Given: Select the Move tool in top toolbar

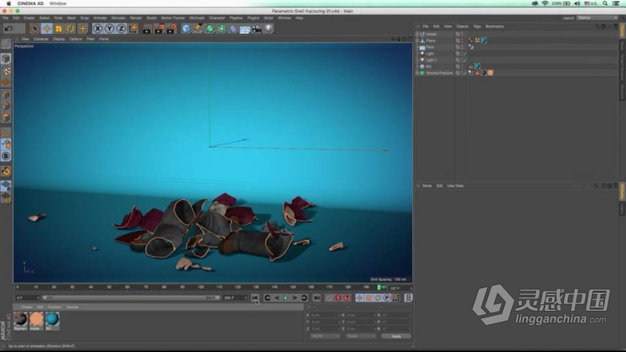Looking at the screenshot, I should [47, 29].
